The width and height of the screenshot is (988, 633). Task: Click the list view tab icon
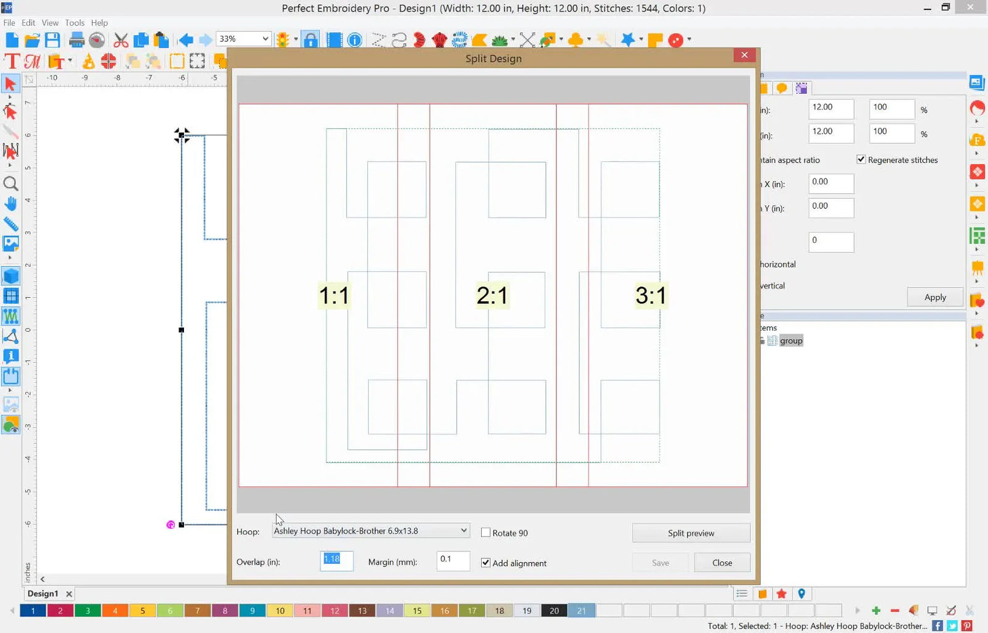[x=742, y=593]
